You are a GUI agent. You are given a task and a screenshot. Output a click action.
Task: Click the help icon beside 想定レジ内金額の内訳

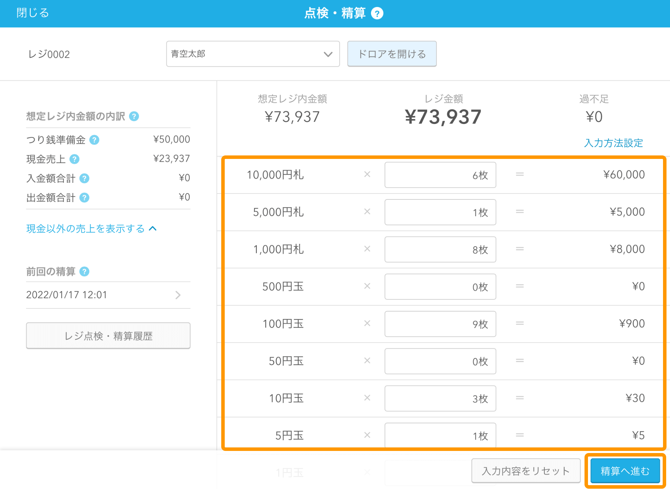pyautogui.click(x=135, y=116)
